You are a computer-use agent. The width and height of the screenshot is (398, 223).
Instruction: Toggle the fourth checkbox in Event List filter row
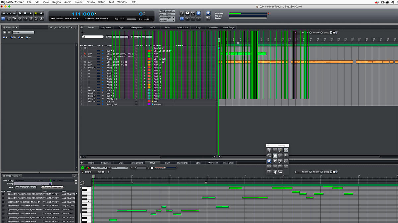coord(27,37)
